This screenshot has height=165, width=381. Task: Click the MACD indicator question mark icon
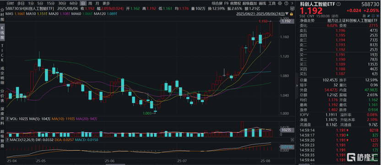coord(7,140)
